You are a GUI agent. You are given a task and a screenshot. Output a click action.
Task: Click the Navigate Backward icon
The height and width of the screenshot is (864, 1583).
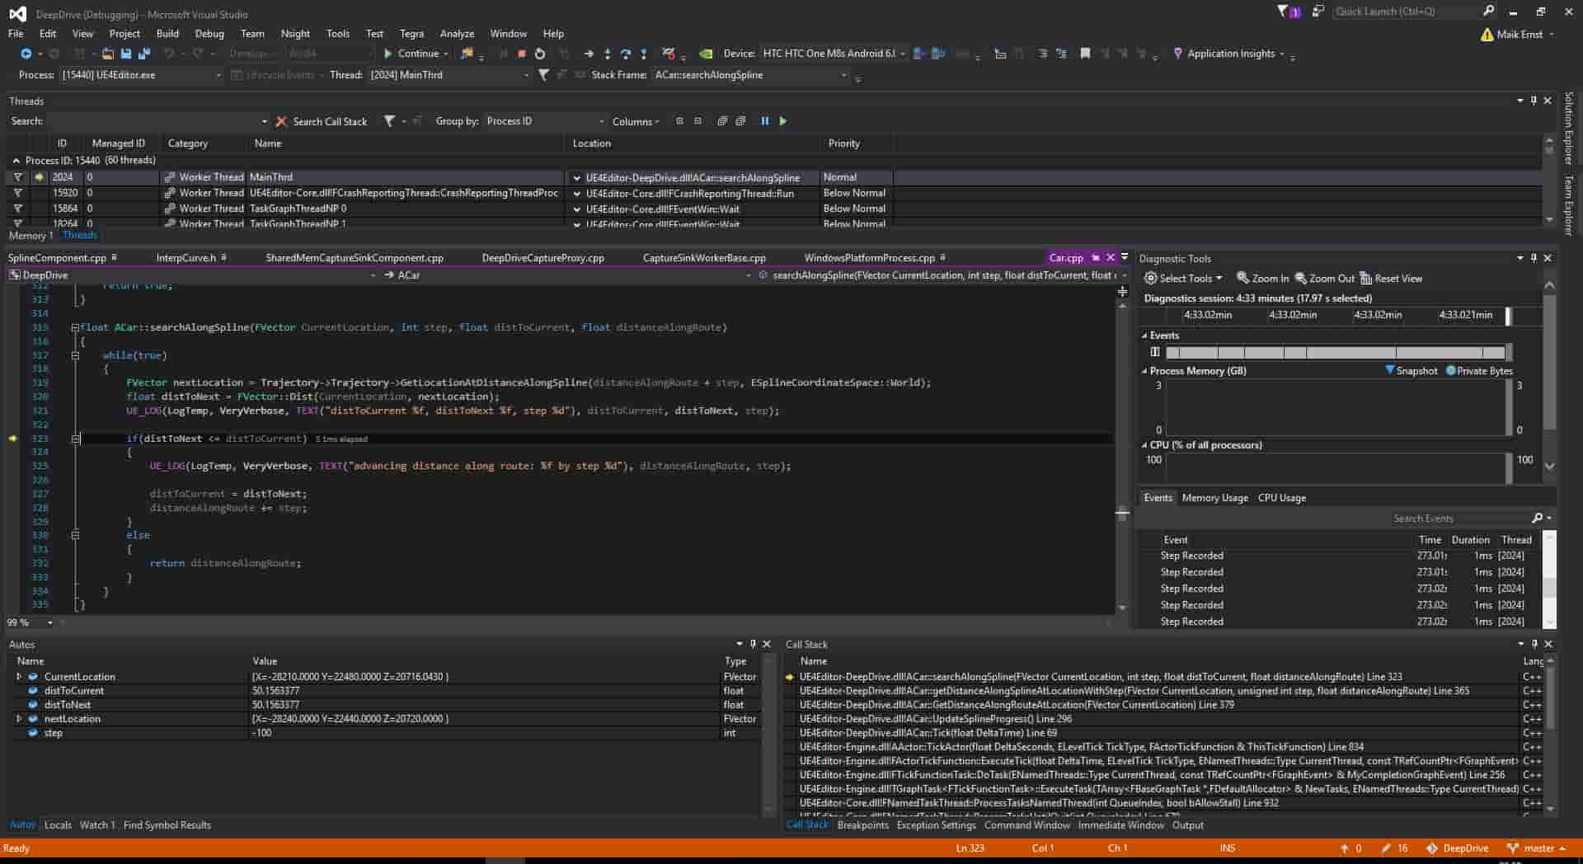(x=26, y=54)
